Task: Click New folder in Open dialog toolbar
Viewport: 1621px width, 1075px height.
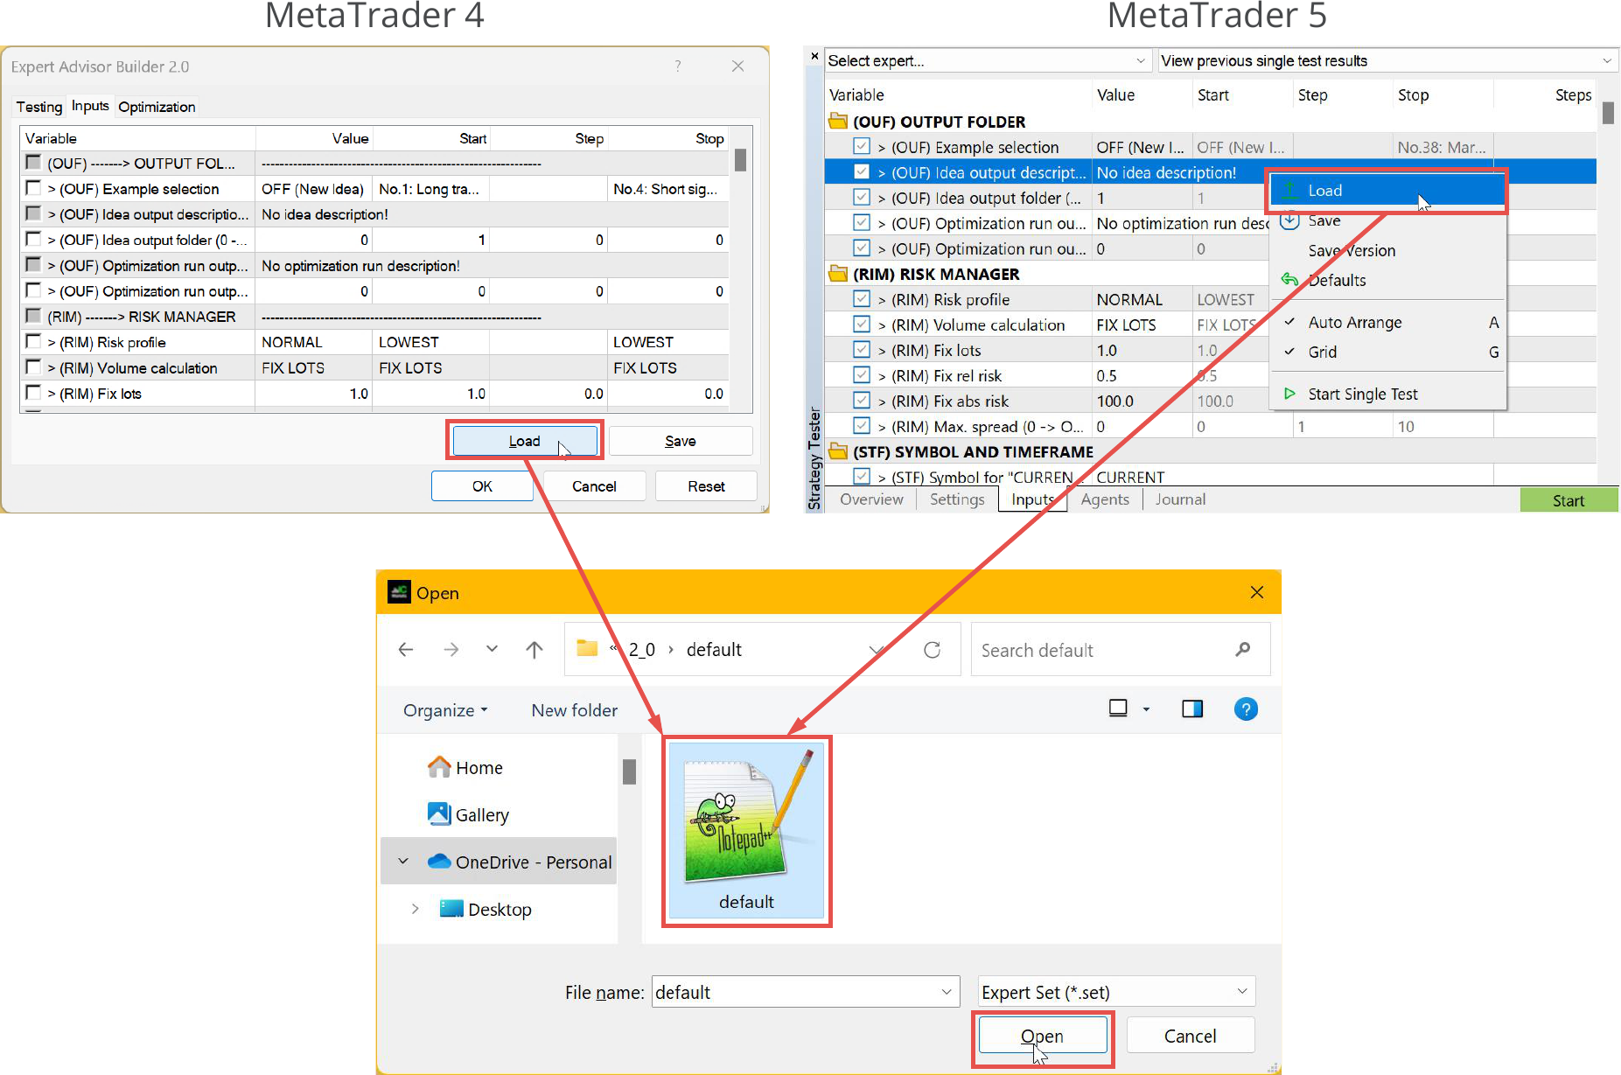Action: click(575, 710)
